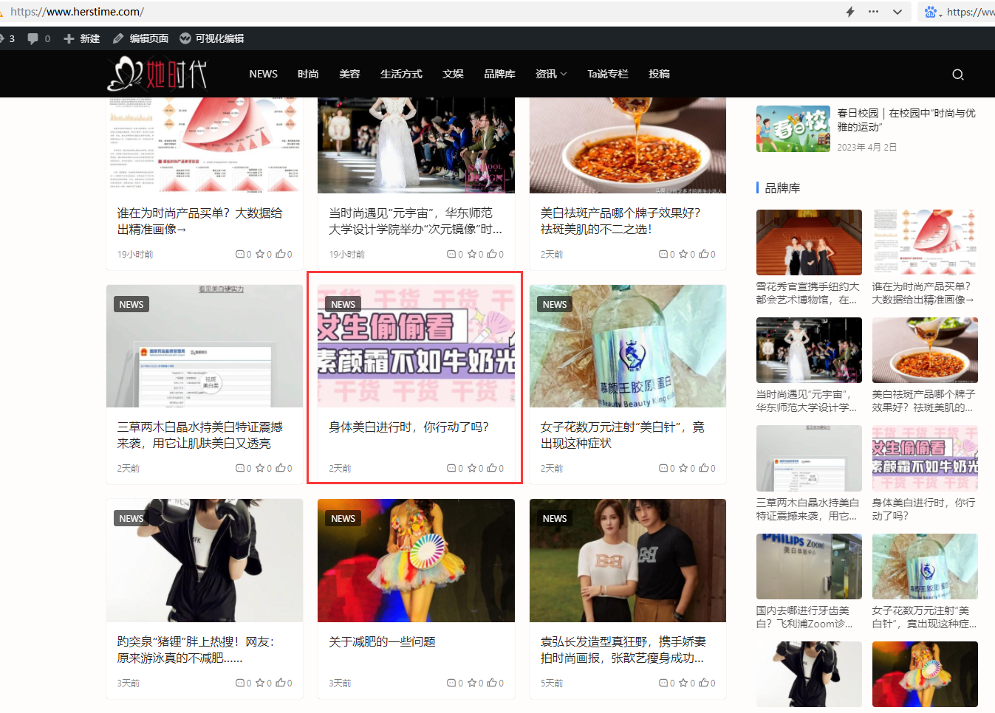The width and height of the screenshot is (995, 713).
Task: Go to the 时尚 navigation menu
Action: pos(308,74)
